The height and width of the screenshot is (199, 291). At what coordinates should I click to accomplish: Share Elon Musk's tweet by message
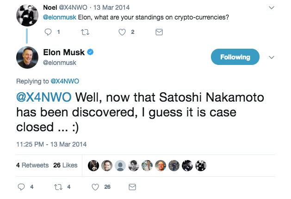132,187
